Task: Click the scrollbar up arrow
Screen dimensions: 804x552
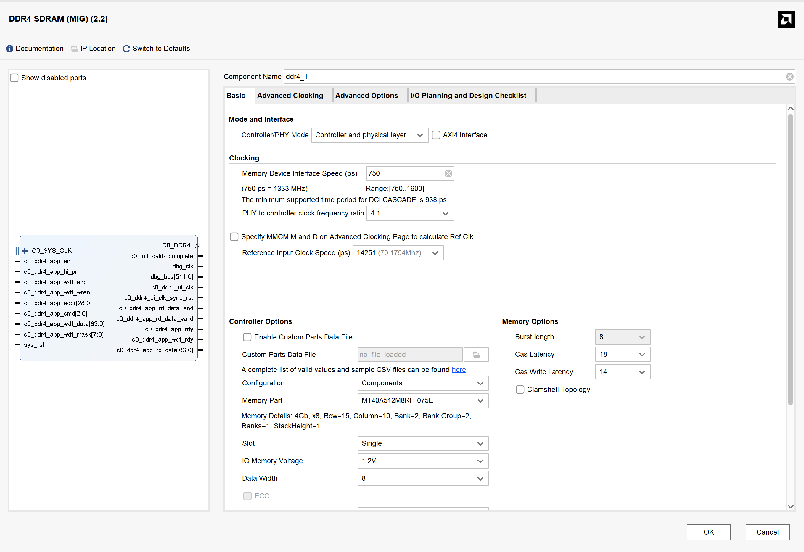Action: coord(790,109)
